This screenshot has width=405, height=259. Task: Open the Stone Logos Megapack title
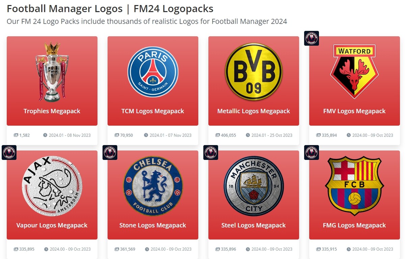153,225
